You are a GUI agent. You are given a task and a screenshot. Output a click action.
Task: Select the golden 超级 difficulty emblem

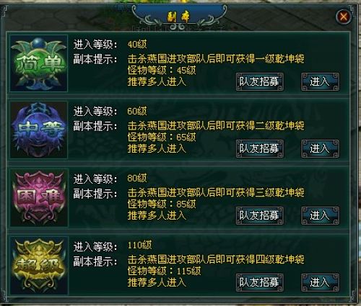pyautogui.click(x=39, y=265)
